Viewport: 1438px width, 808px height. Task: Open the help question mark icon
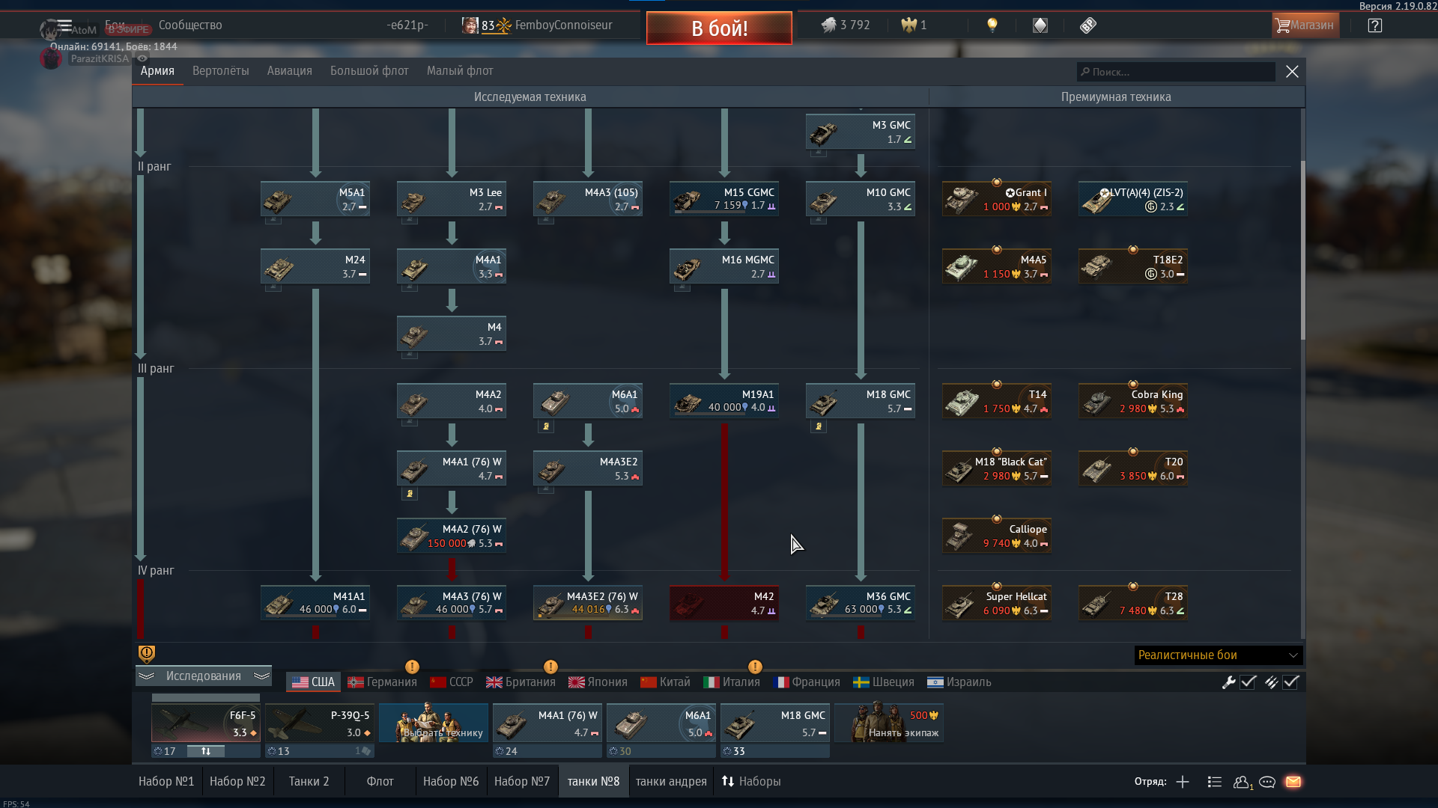click(1375, 25)
